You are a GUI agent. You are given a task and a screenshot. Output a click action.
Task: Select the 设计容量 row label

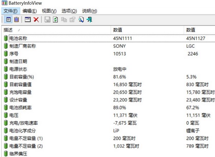[x=18, y=100]
